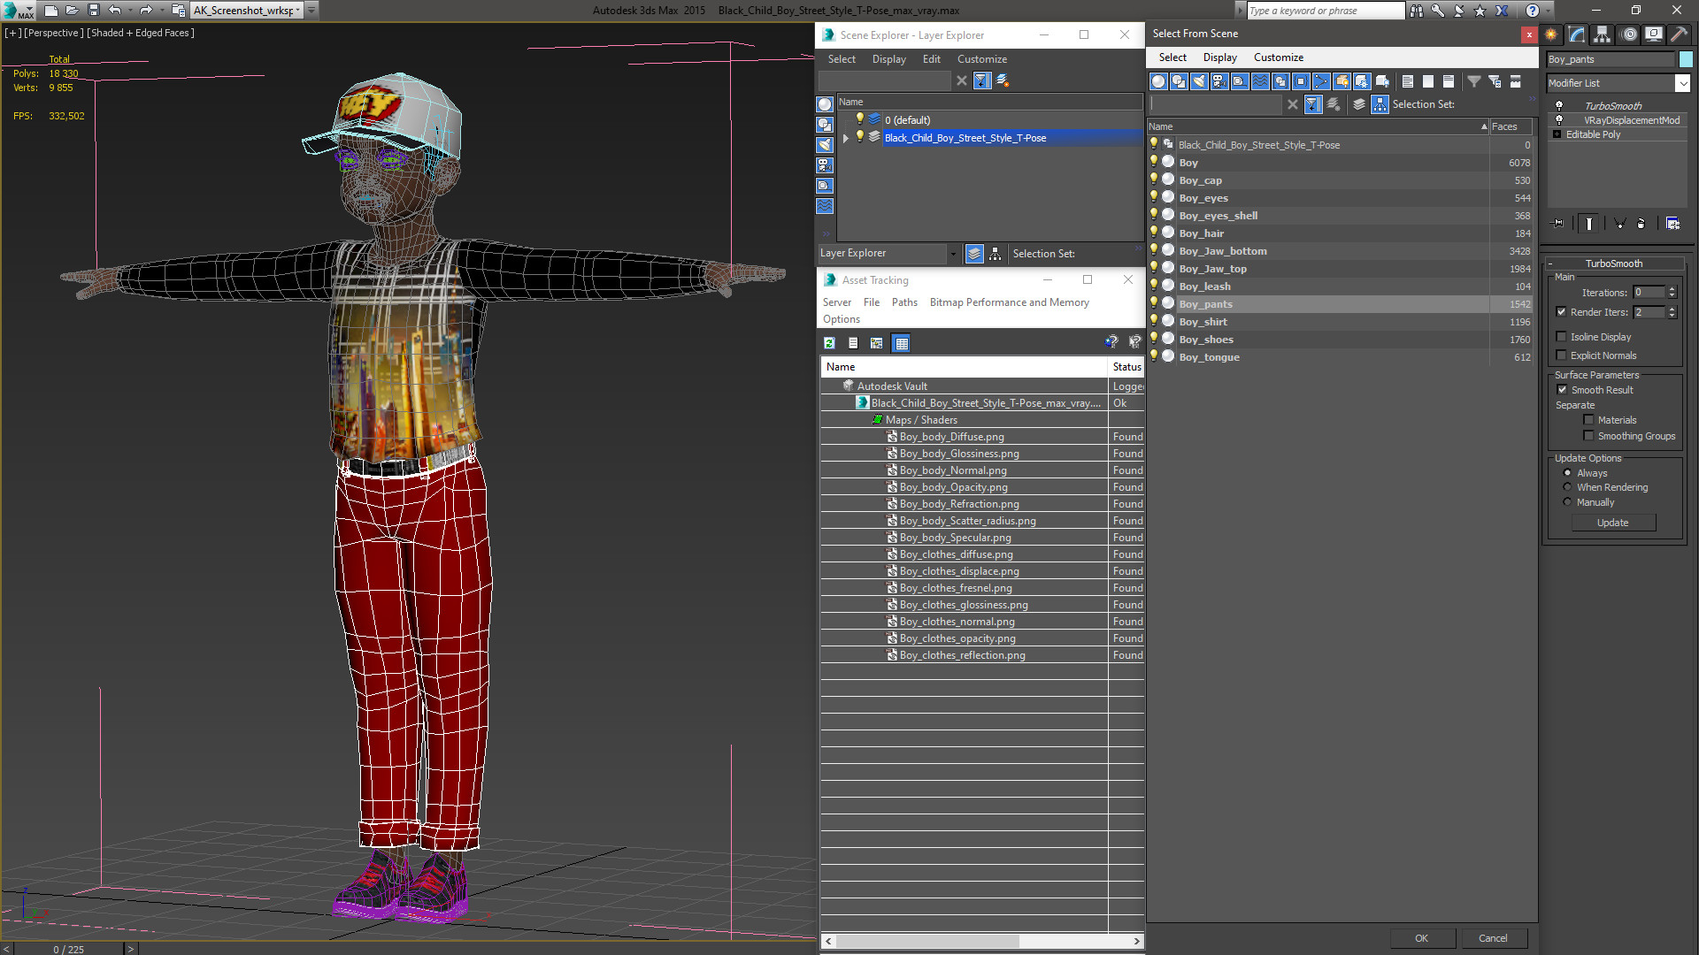This screenshot has height=955, width=1699.
Task: Expand Editable Poly sub-objects
Action: 1557,134
